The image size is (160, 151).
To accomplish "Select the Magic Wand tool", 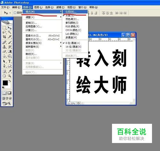I will point(10,32).
